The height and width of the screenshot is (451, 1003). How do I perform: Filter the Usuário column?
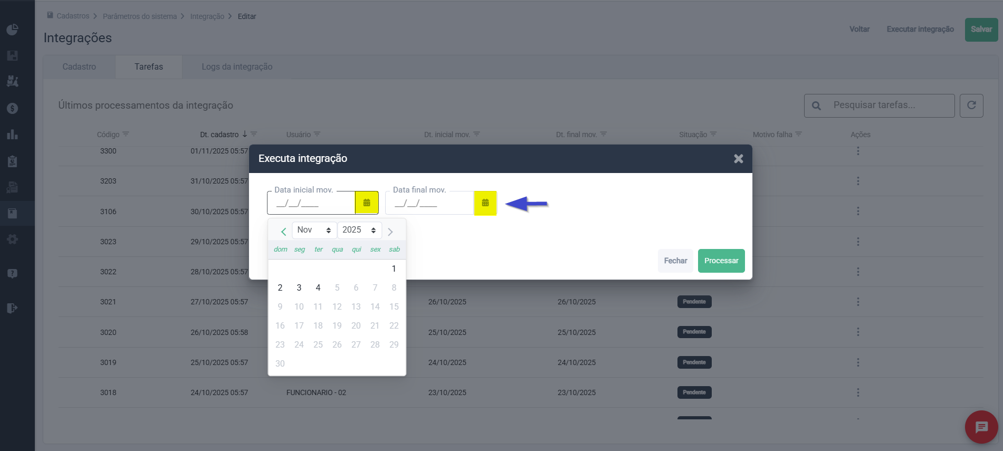coord(317,134)
